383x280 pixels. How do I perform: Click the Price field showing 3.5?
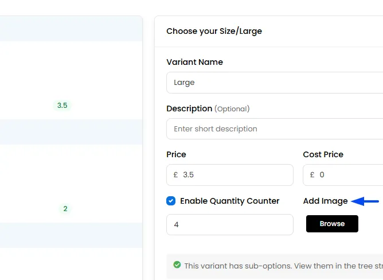coord(230,175)
